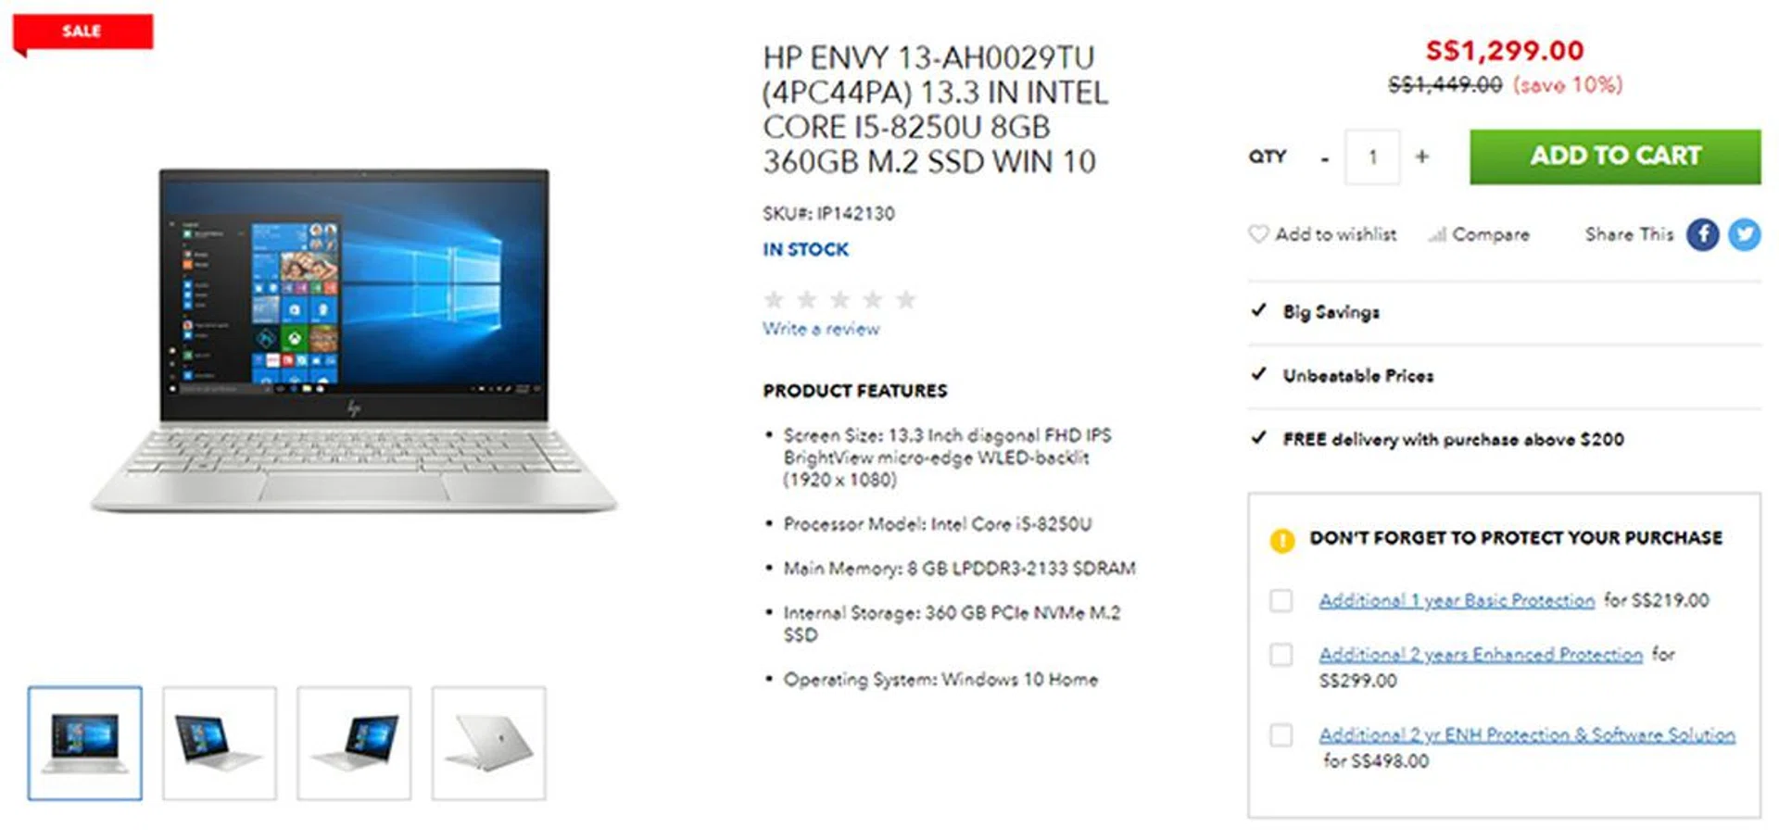Check Additional 2 years Enhanced Protection box
The width and height of the screenshot is (1779, 840).
[1281, 655]
